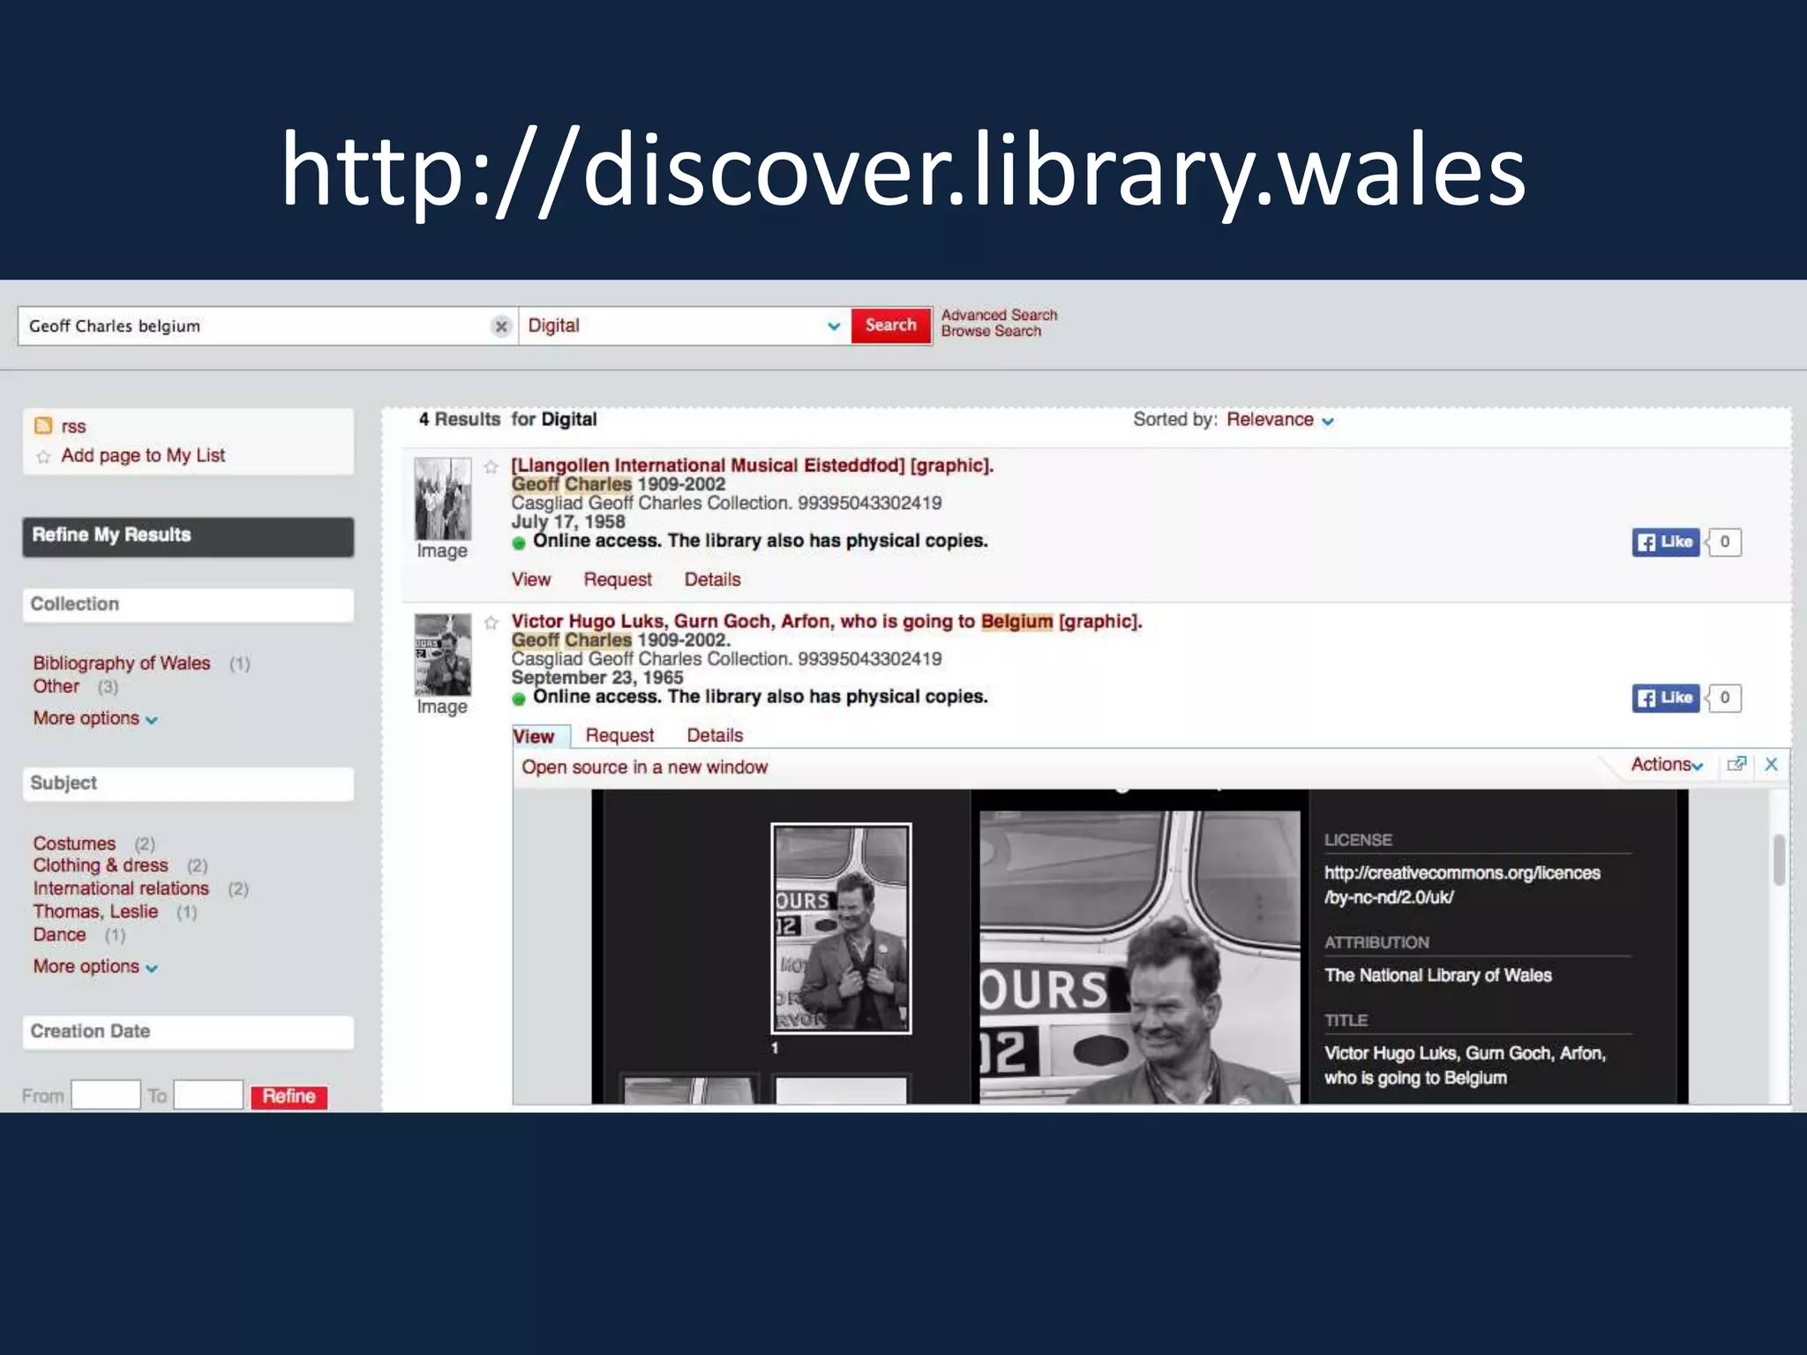Click the Collection facet heading
The image size is (1807, 1355).
pyautogui.click(x=188, y=605)
